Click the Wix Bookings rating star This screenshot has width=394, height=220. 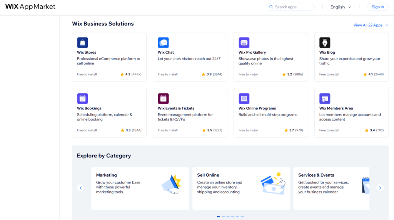[122, 130]
